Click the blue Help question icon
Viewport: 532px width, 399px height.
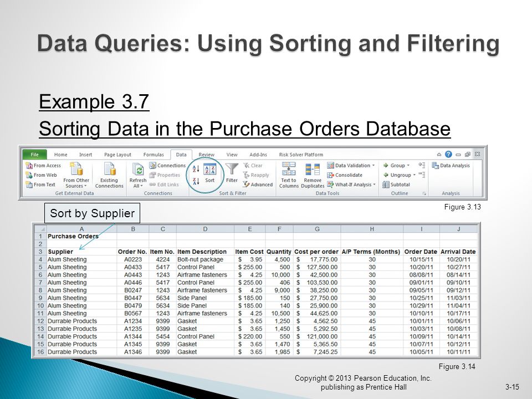click(448, 155)
